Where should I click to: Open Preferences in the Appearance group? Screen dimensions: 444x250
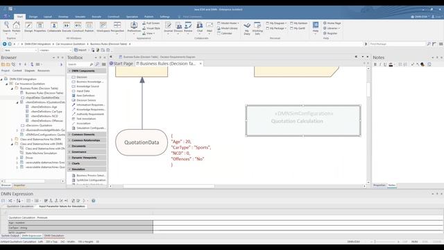(x=134, y=27)
